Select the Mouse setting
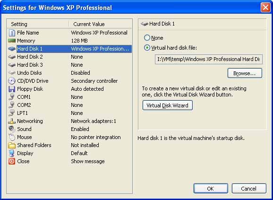Image resolution: width=273 pixels, height=200 pixels. point(69,137)
